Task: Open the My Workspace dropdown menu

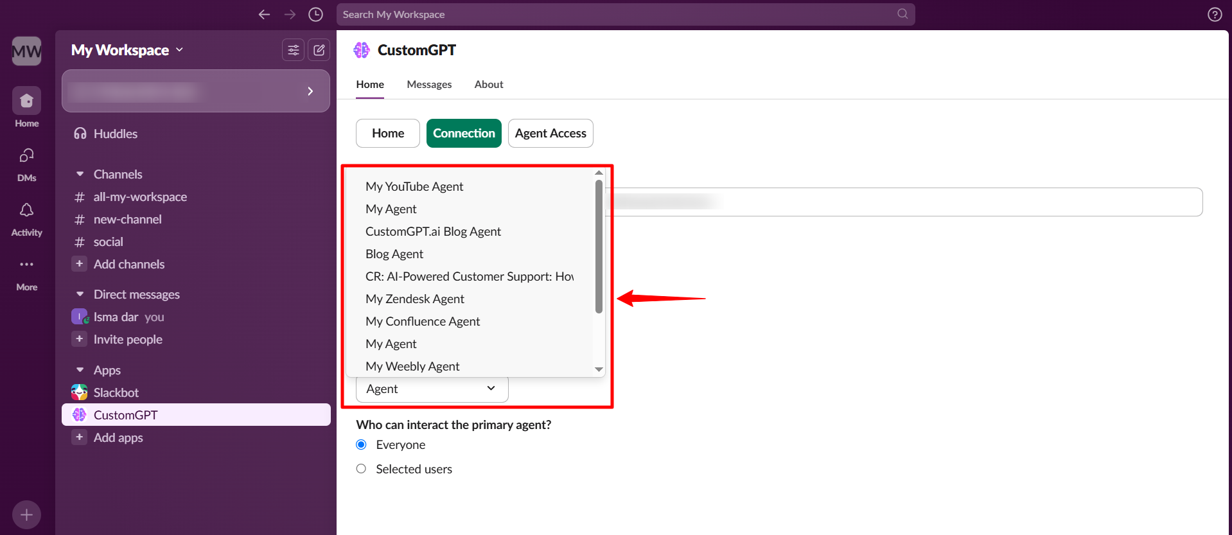Action: pos(127,50)
